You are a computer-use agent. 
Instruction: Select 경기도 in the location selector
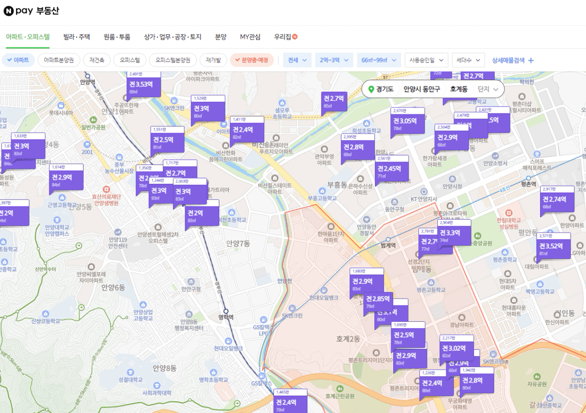[381, 89]
